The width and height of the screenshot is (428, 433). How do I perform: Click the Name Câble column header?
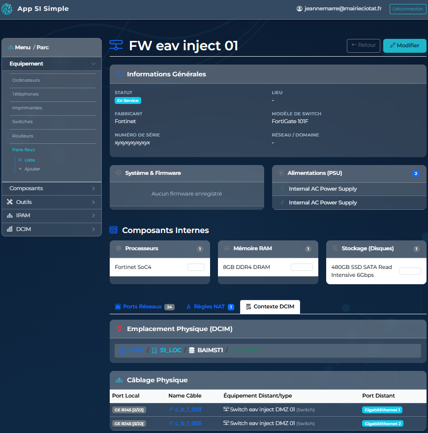(x=185, y=396)
